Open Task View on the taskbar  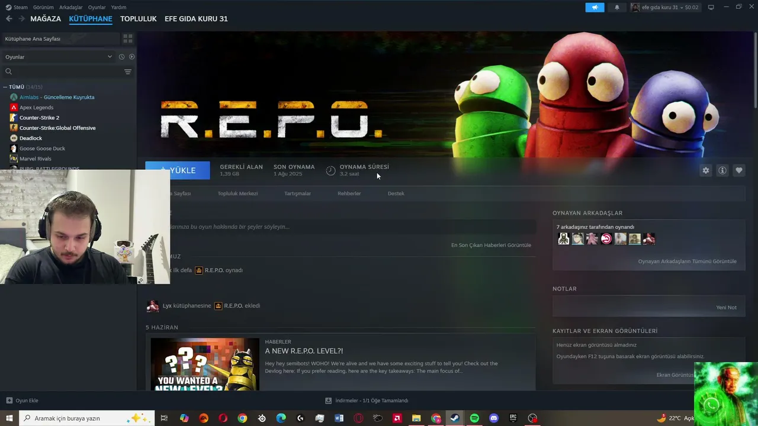[164, 418]
